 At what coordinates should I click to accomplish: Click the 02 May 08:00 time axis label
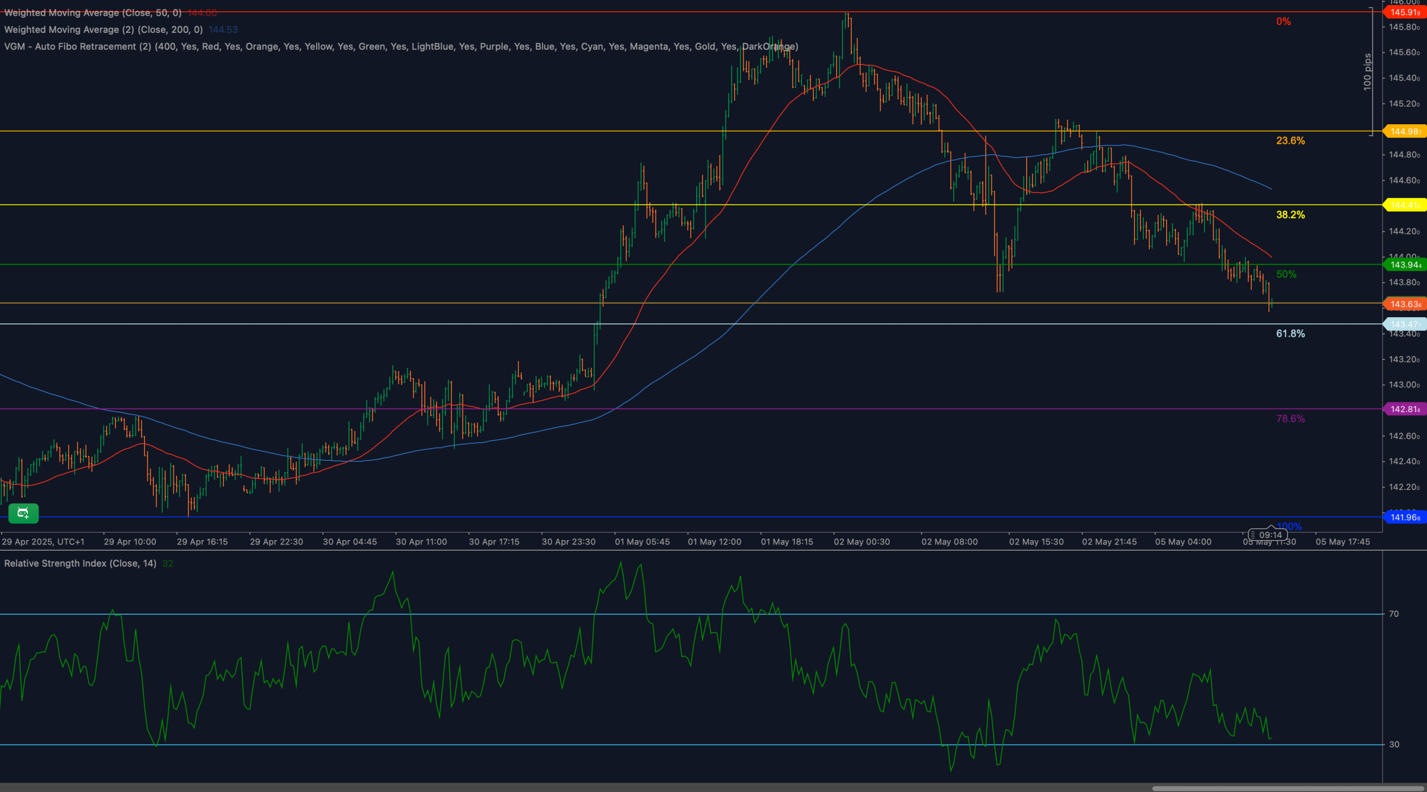pos(949,542)
